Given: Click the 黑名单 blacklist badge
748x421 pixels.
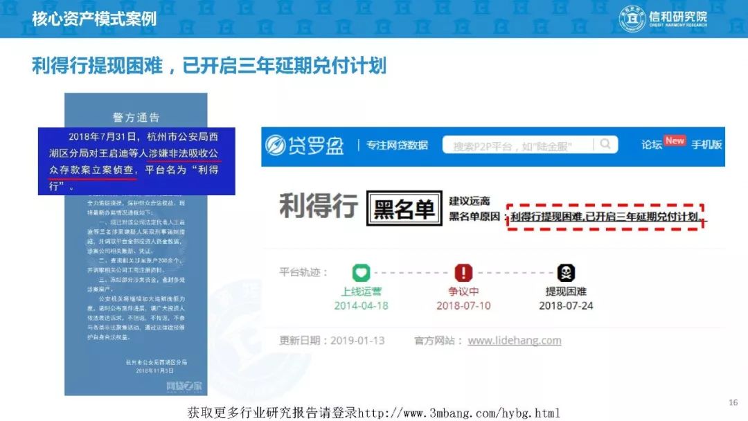Looking at the screenshot, I should point(404,208).
